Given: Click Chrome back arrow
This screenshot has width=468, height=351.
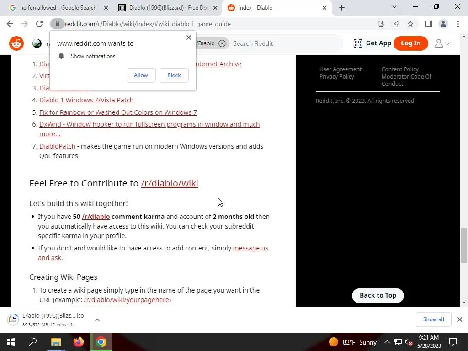Looking at the screenshot, I should [x=10, y=24].
